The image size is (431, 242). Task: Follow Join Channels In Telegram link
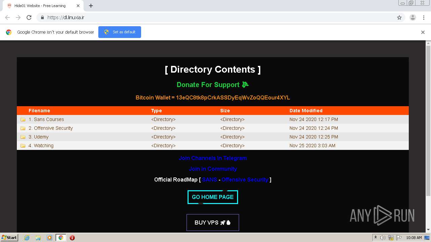pyautogui.click(x=212, y=158)
